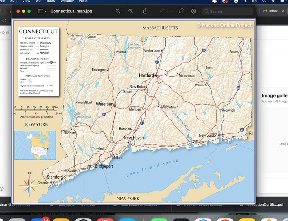Open the Calendar app showing FEB in Dock
This screenshot has height=221, width=288.
[105, 219]
